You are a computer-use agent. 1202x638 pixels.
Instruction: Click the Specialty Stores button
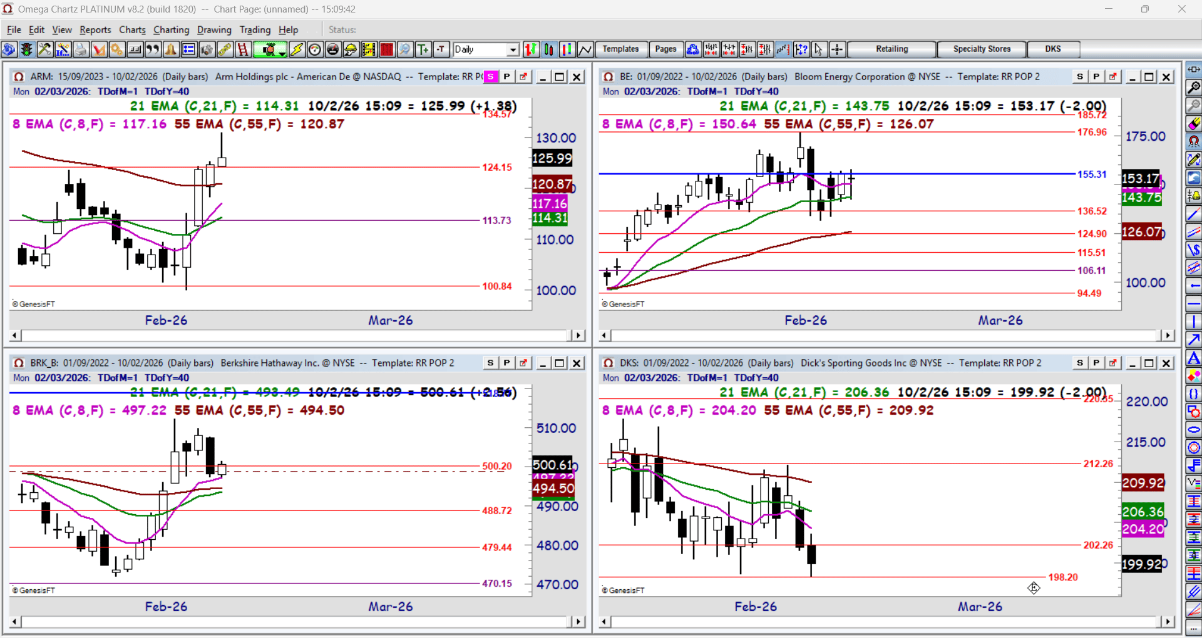(982, 49)
